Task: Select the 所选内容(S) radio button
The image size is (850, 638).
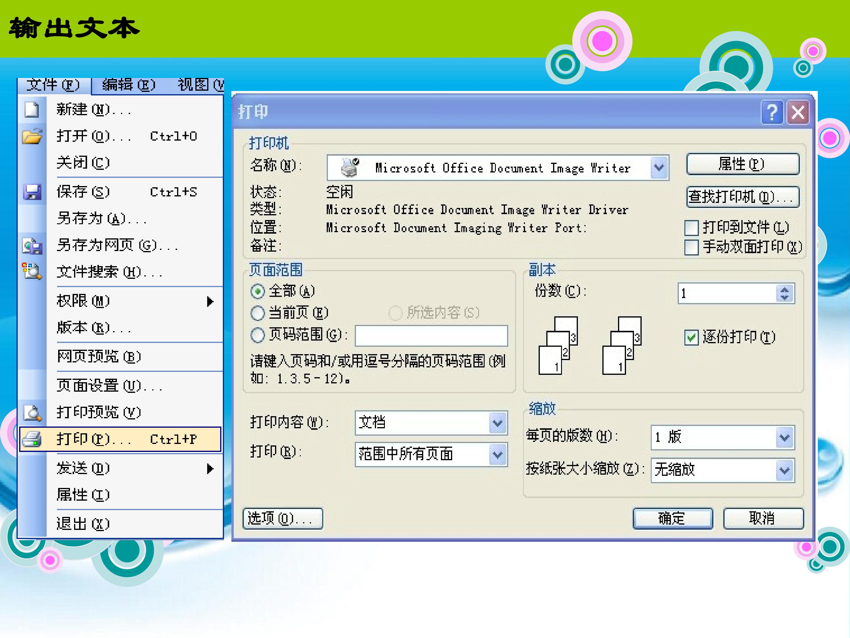Action: click(395, 313)
